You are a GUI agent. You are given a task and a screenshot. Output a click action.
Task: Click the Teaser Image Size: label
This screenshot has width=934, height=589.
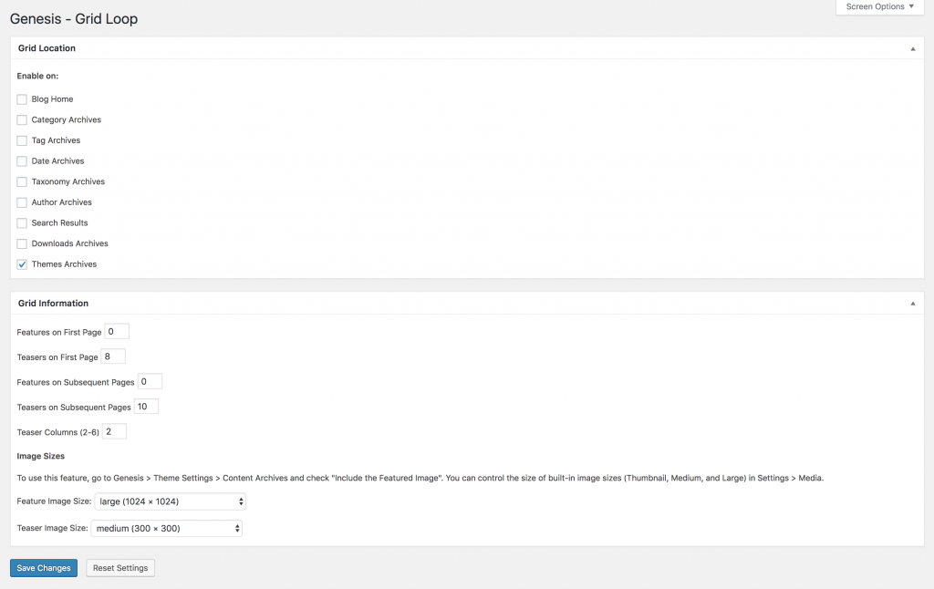[52, 528]
